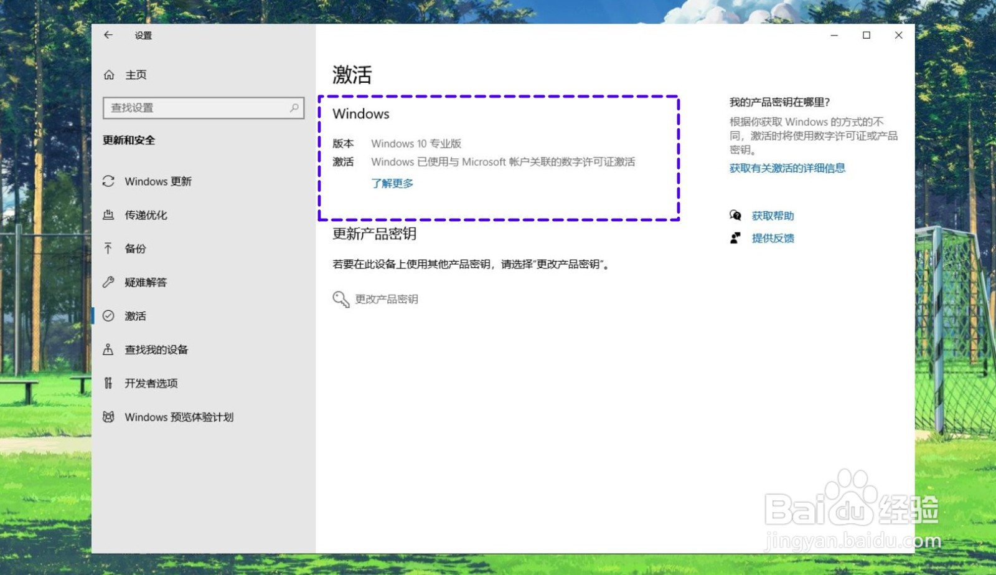
Task: Select 更改产品密钥 to change product key
Action: pos(387,299)
